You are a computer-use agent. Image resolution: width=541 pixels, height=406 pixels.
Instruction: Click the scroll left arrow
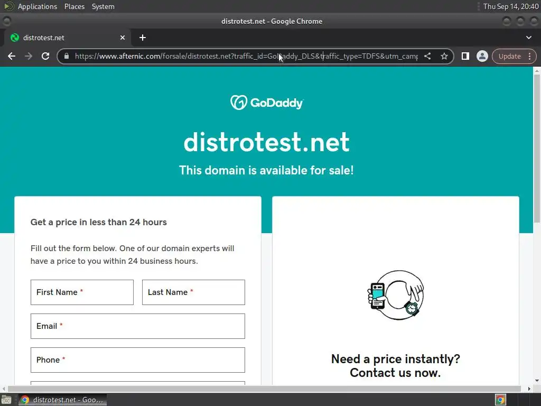pos(4,389)
